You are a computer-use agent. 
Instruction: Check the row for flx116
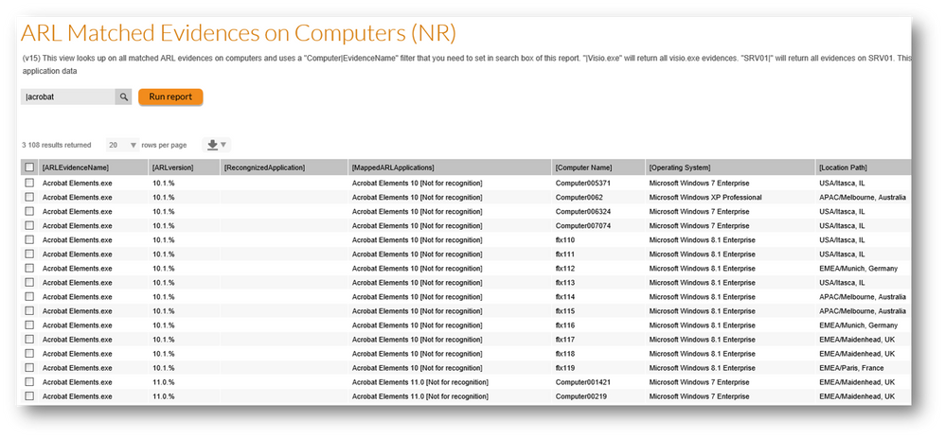coord(29,325)
